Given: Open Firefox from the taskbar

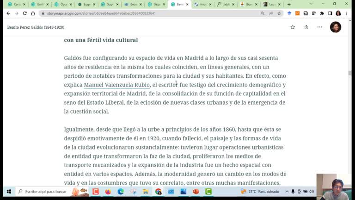Looking at the screenshot, I should pyautogui.click(x=108, y=192).
